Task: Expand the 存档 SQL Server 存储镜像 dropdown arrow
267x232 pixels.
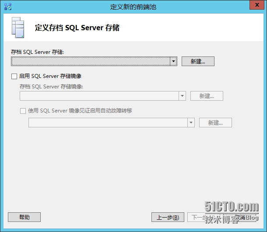Action: click(x=182, y=96)
